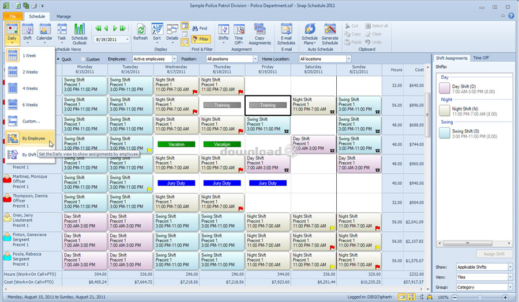Image resolution: width=519 pixels, height=302 pixels.
Task: Jump forward with double-right arrow
Action: click(123, 28)
